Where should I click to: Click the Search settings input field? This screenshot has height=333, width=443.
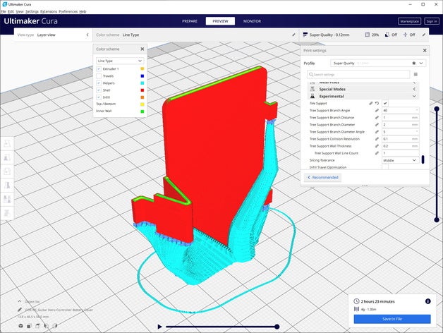358,74
